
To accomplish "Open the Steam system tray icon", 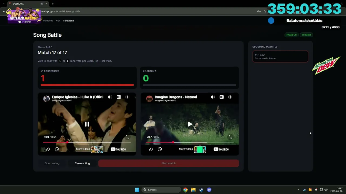I will coord(304,190).
